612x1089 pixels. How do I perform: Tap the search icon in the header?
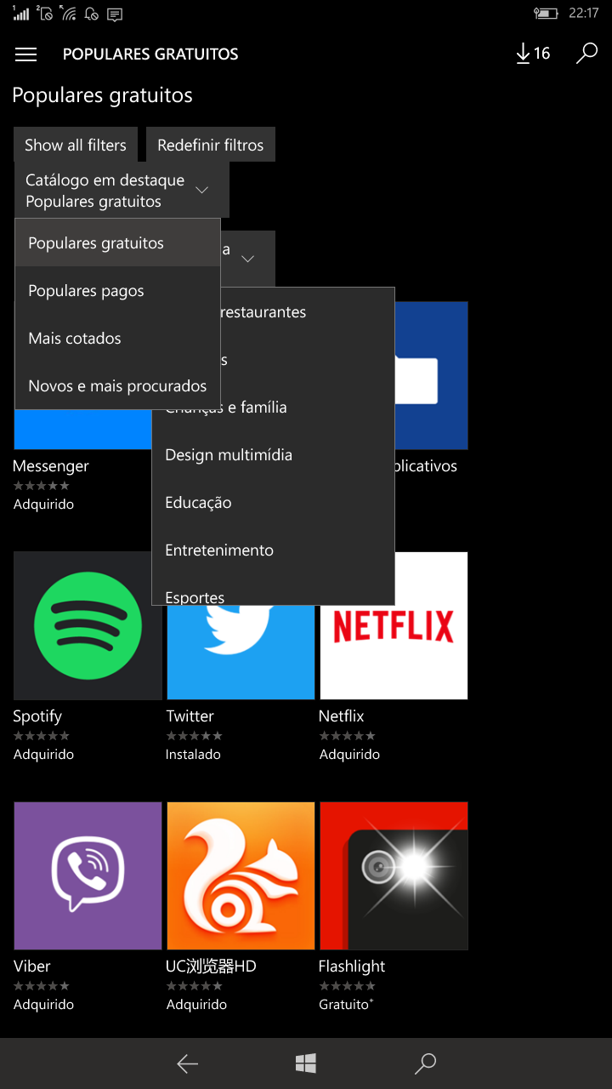(586, 54)
